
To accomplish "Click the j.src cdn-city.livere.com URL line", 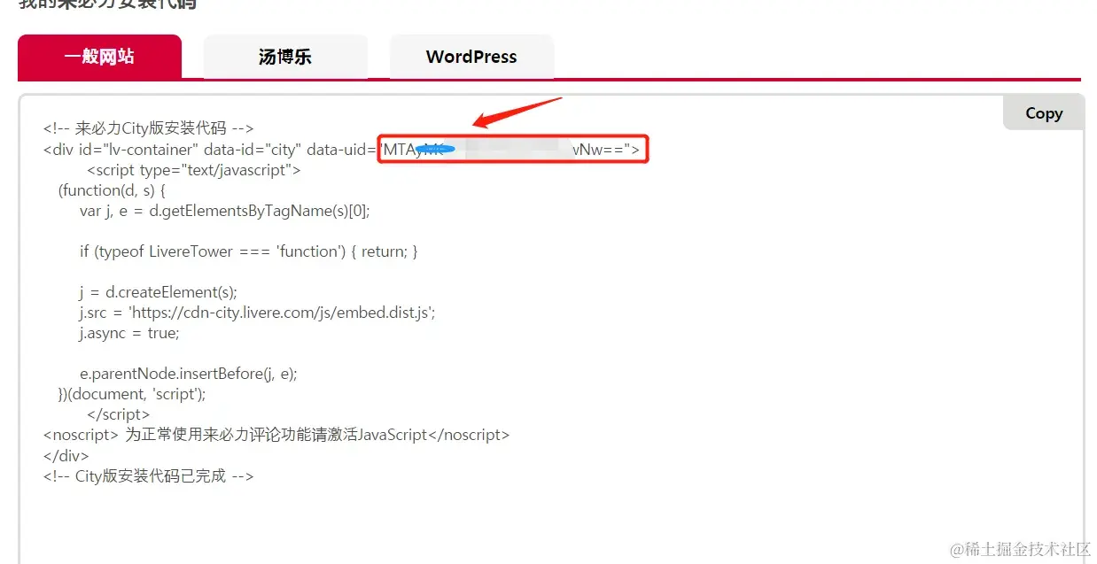I will [258, 313].
